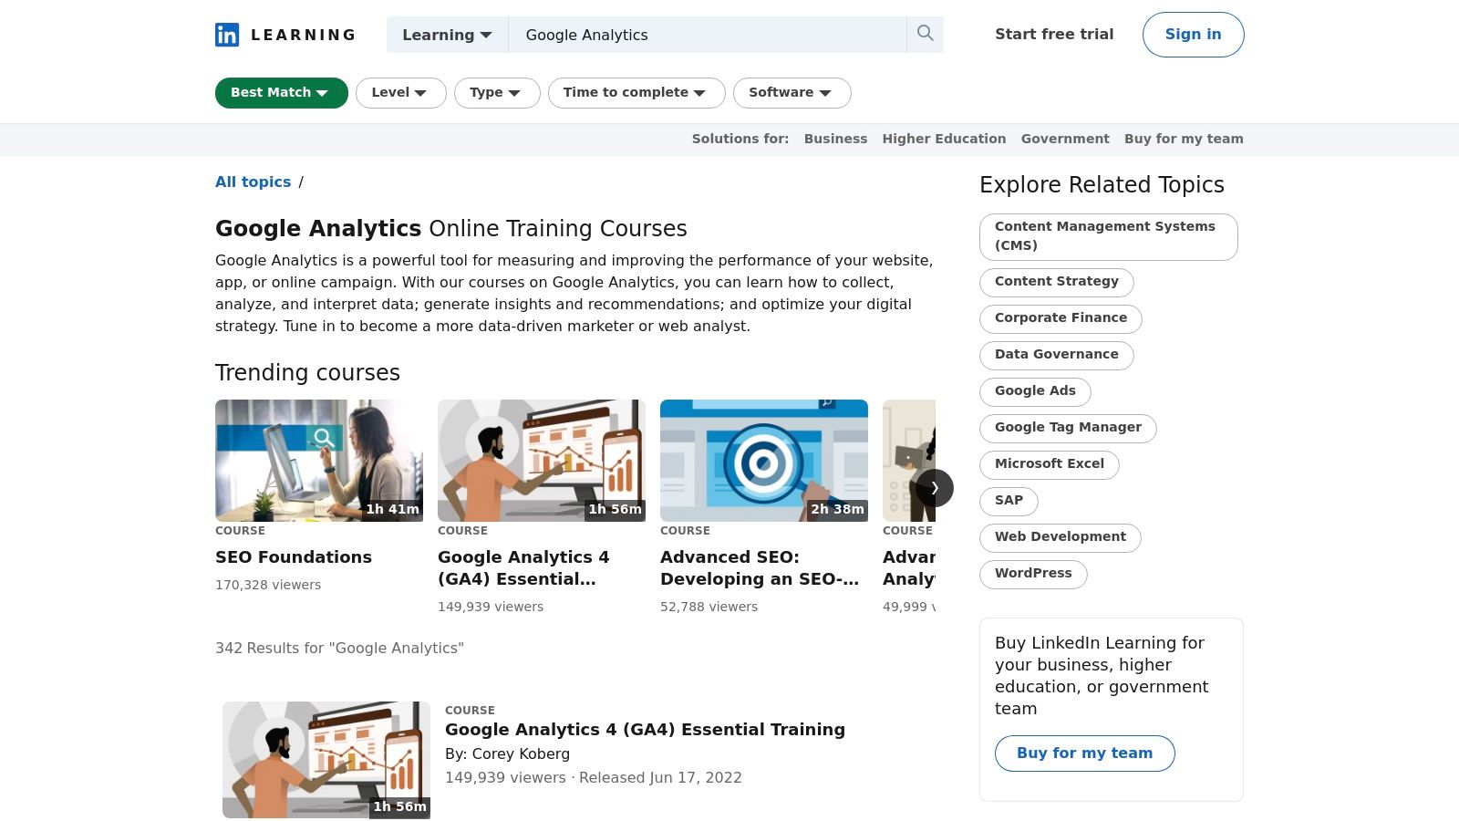
Task: Click 170,328 viewers text
Action: [268, 585]
